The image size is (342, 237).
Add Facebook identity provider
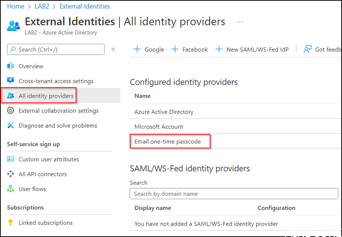click(x=190, y=49)
